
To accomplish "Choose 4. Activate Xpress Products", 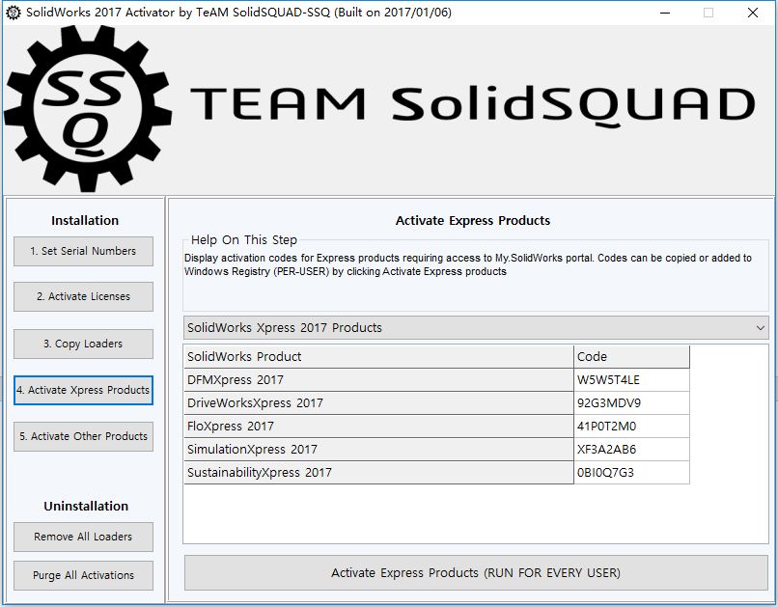I will point(83,390).
